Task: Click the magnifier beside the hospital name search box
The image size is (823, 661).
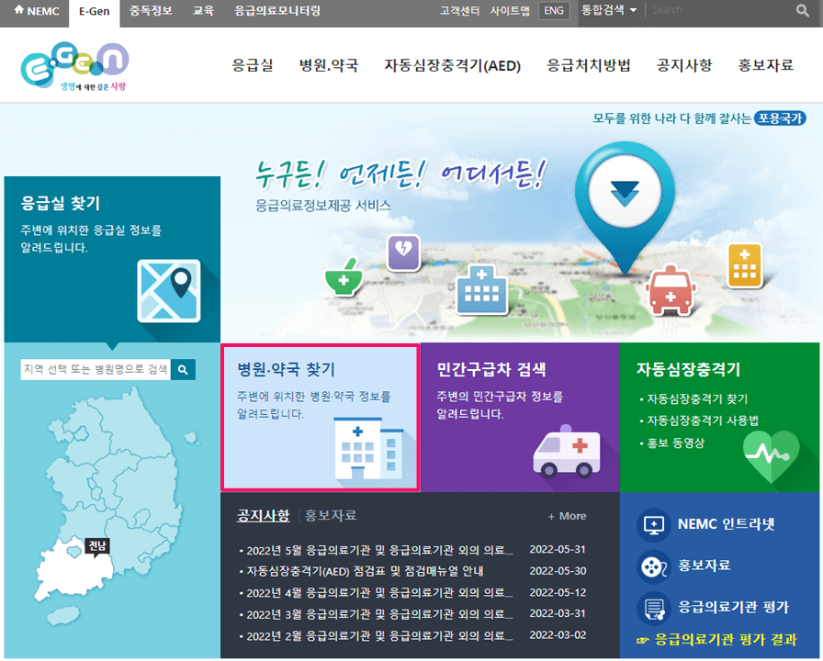Action: pos(182,369)
